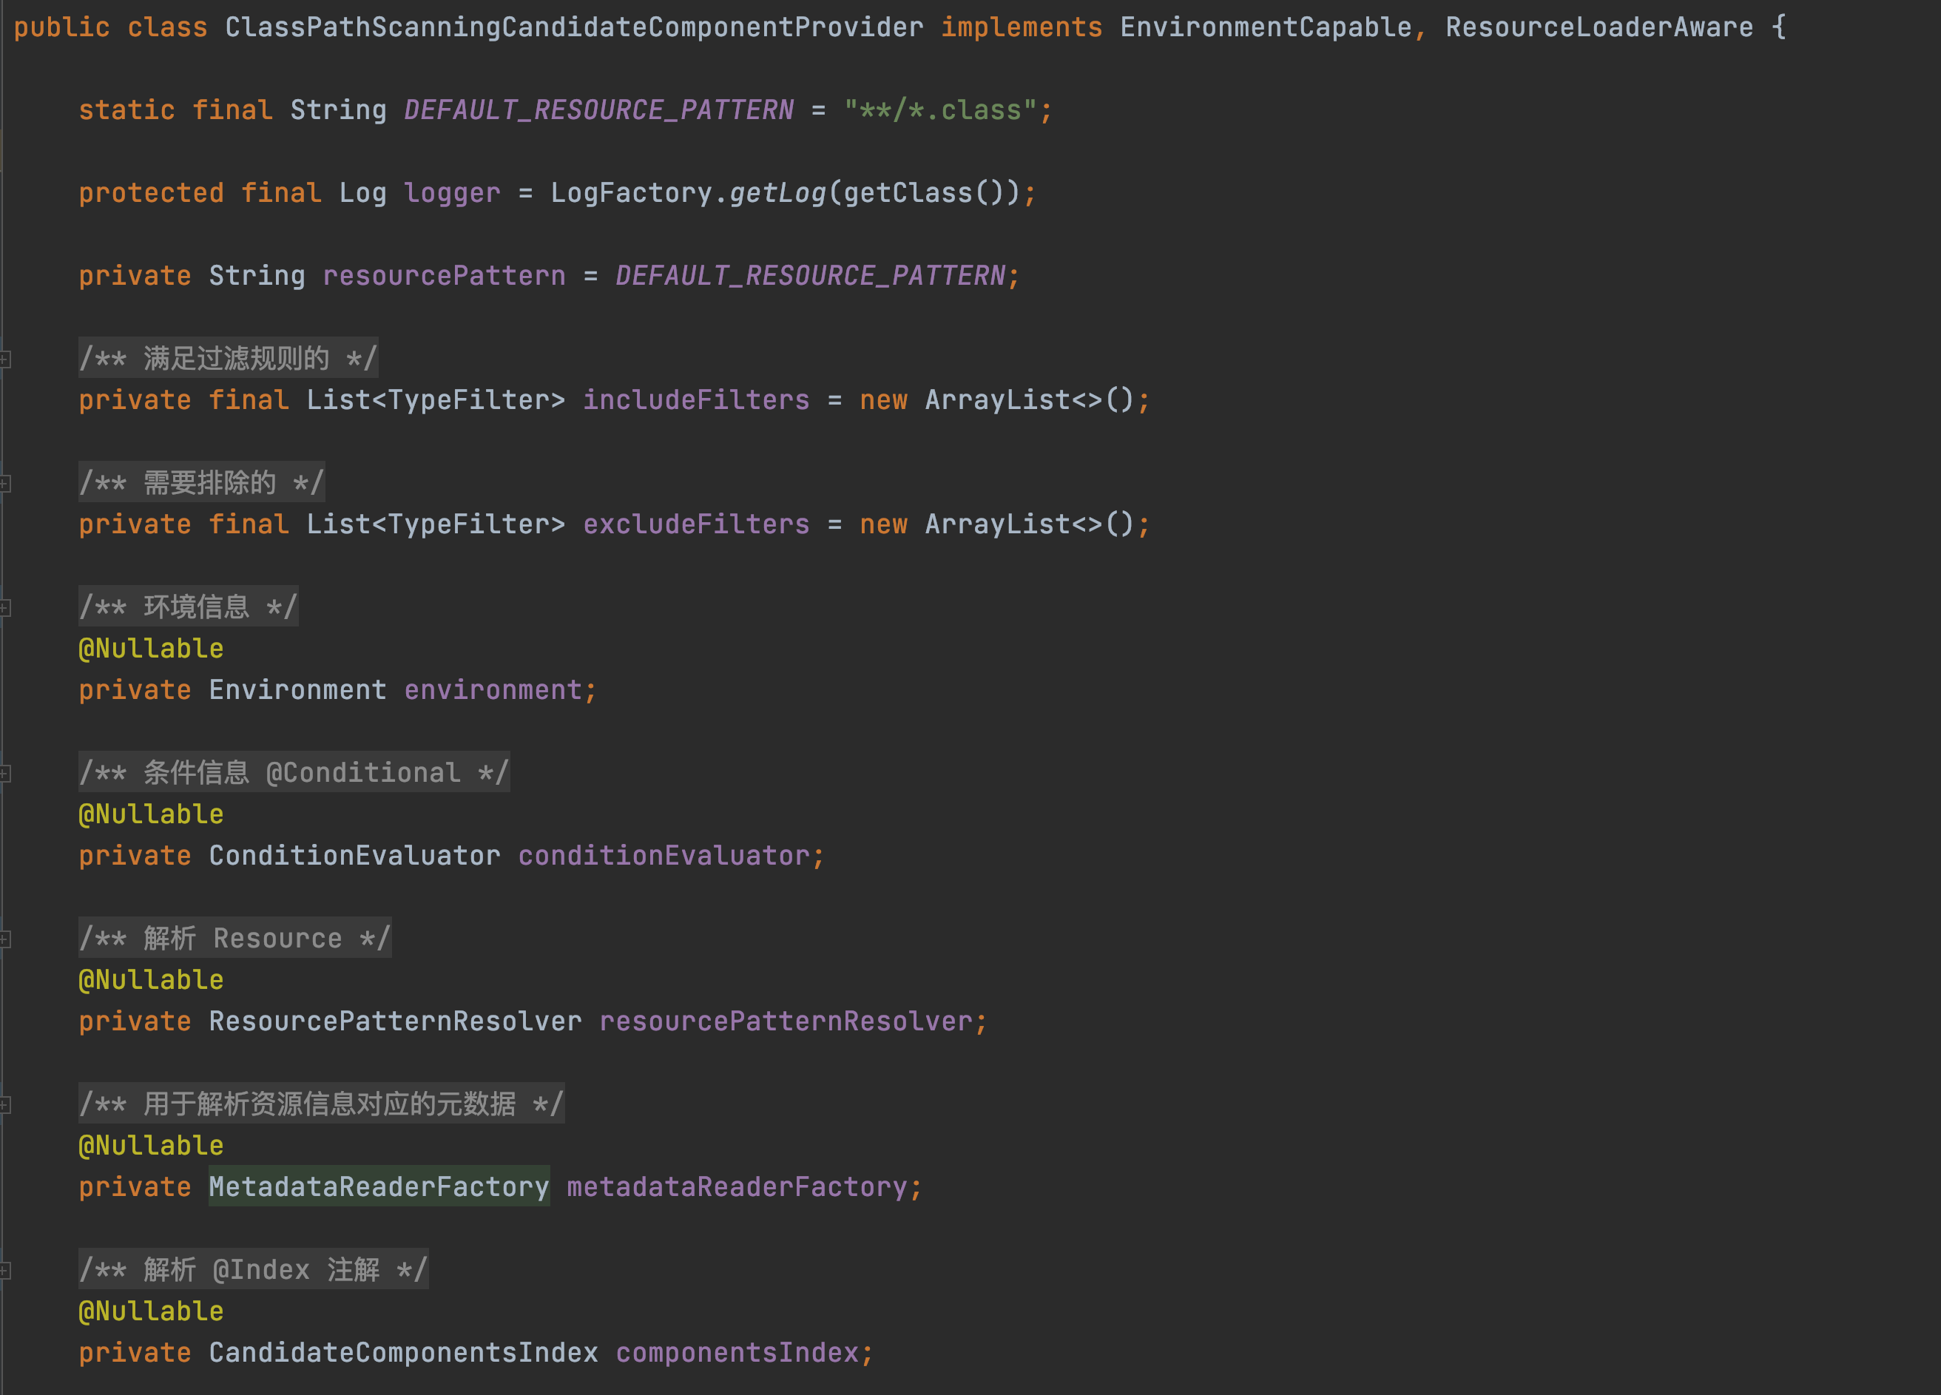
Task: Click @Nullable above the componentsIndex field
Action: [152, 1311]
